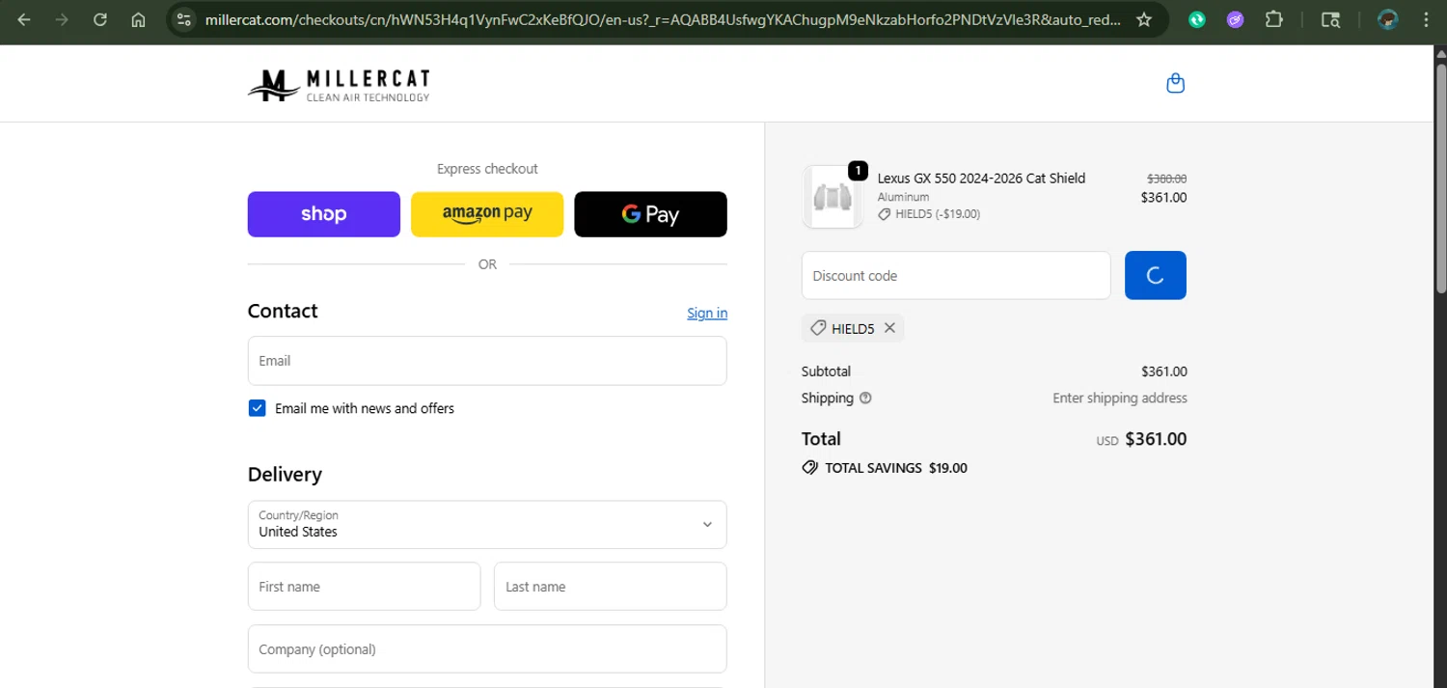1447x688 pixels.
Task: Click the TOTAL SAVINGS $19.00 text
Action: tap(896, 468)
